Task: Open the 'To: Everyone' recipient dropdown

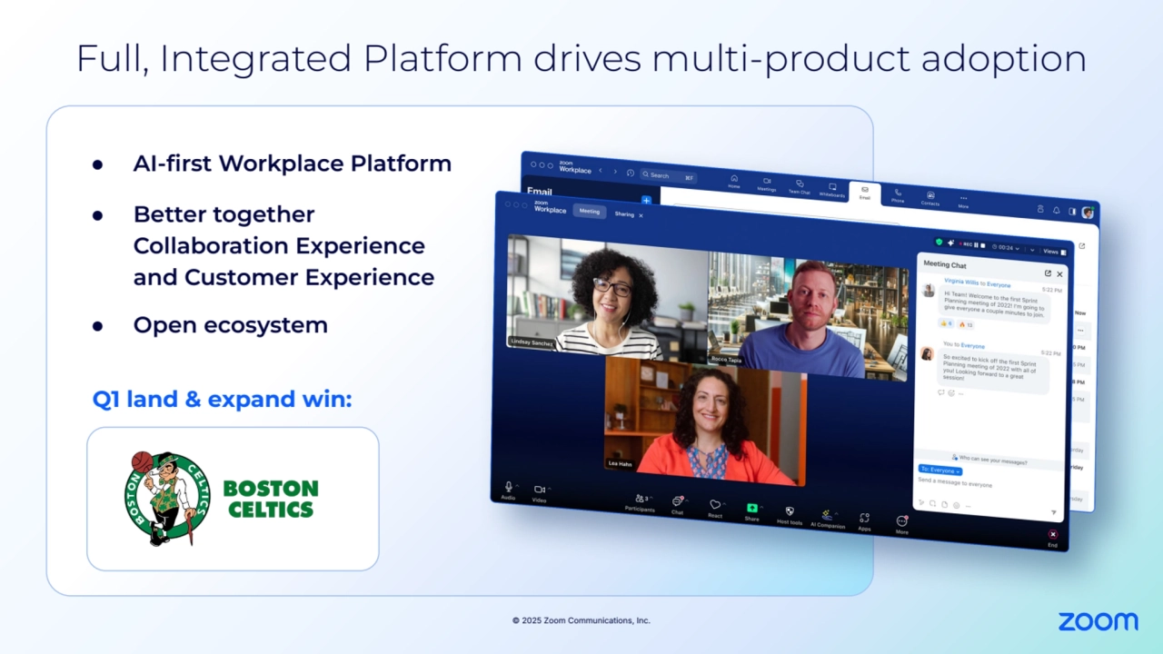Action: point(940,471)
